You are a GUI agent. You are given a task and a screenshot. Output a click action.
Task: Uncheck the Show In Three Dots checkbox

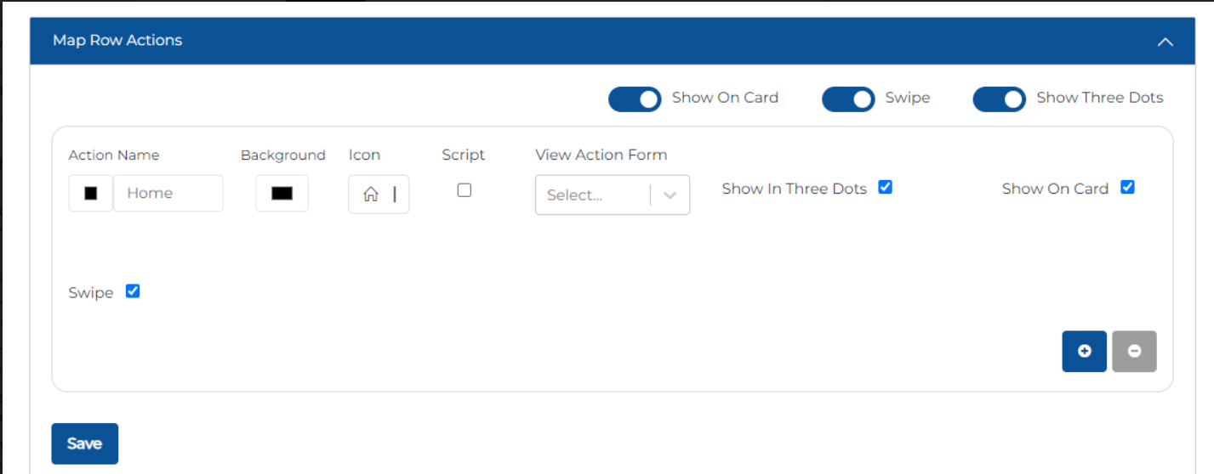click(x=885, y=187)
